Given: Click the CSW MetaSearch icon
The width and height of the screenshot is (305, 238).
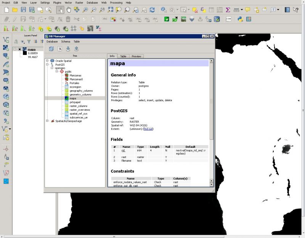Looking at the screenshot, I should coord(229,19).
